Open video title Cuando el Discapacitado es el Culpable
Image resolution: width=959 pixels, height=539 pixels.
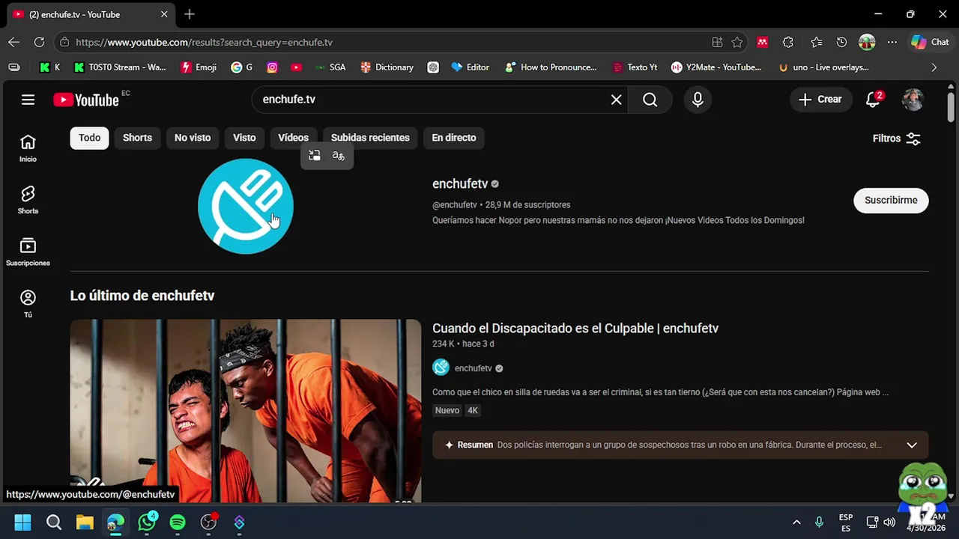(x=575, y=328)
